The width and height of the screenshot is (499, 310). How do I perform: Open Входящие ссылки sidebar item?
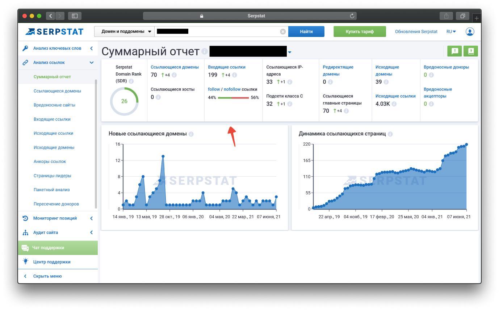tap(52, 119)
